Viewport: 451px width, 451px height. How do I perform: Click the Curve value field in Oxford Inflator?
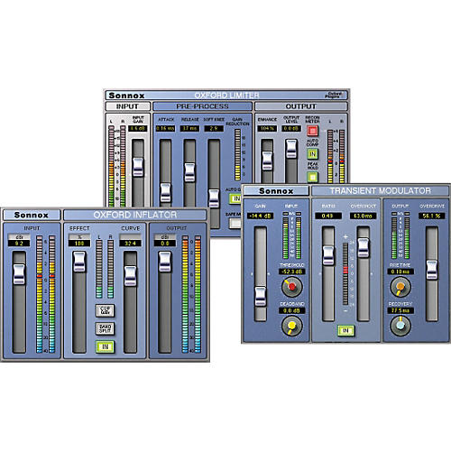click(130, 243)
